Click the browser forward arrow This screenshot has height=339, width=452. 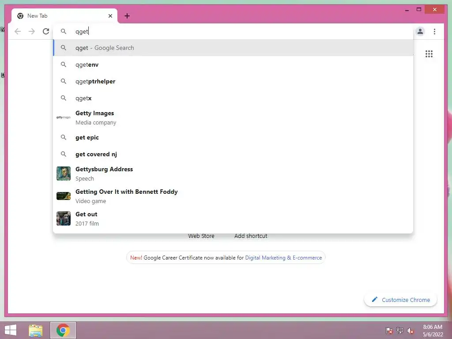pyautogui.click(x=32, y=31)
